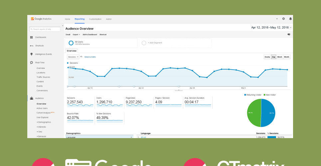Viewport: 321px width, 166px height.
Task: Open the Sessions metric dropdown
Action: pos(73,57)
